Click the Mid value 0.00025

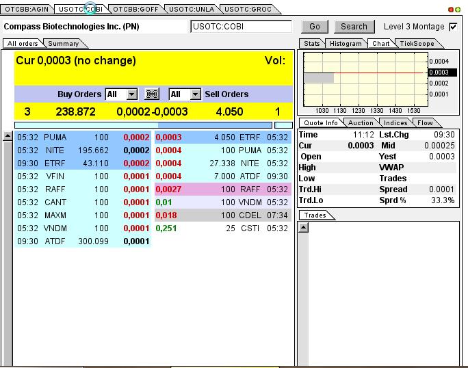tap(439, 146)
